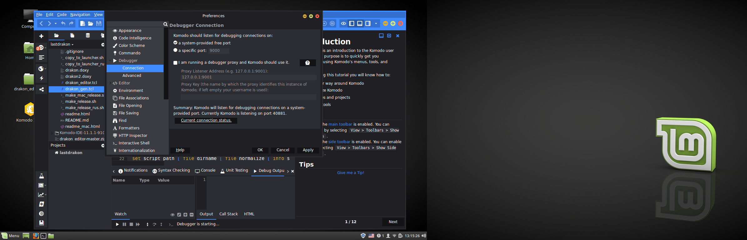This screenshot has height=240, width=747.
Task: Click the question mark proxy help button
Action: tap(308, 63)
